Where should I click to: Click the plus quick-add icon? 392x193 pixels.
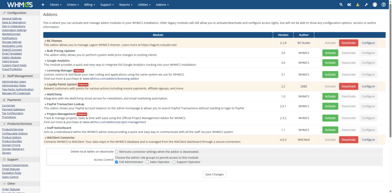pyautogui.click(x=43, y=5)
